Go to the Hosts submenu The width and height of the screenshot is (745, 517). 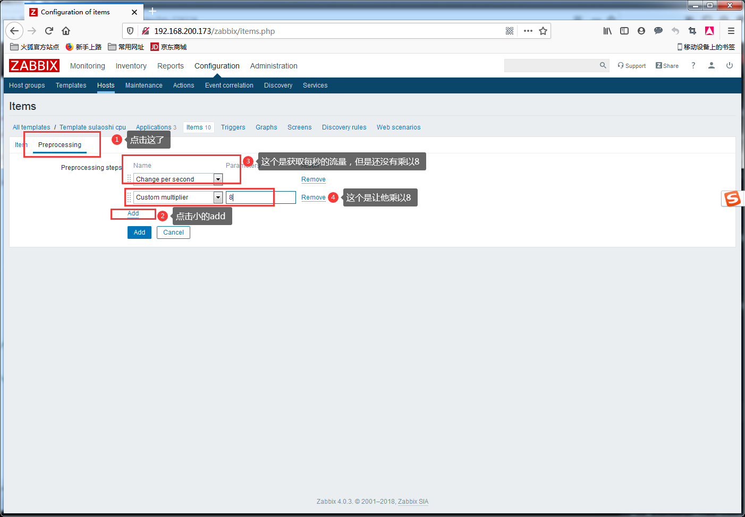(106, 85)
